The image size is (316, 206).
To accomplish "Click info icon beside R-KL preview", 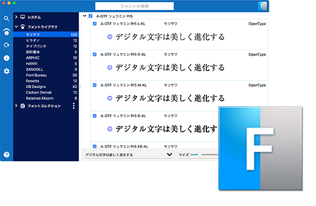I will point(110,67).
